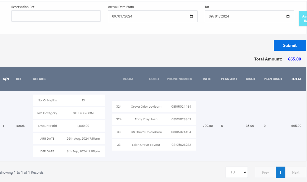Click the row total 665.00
This screenshot has height=182, width=307.
296,126
